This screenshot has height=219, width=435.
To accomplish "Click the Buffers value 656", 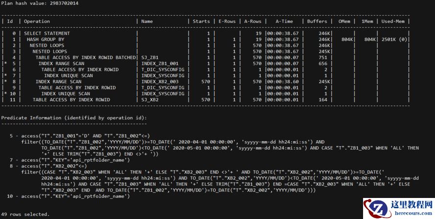I will click(322, 64).
